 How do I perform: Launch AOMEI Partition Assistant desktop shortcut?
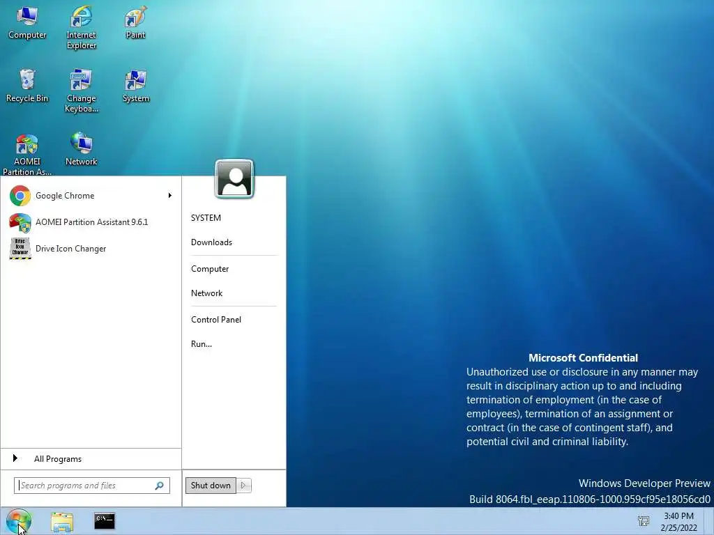(27, 154)
